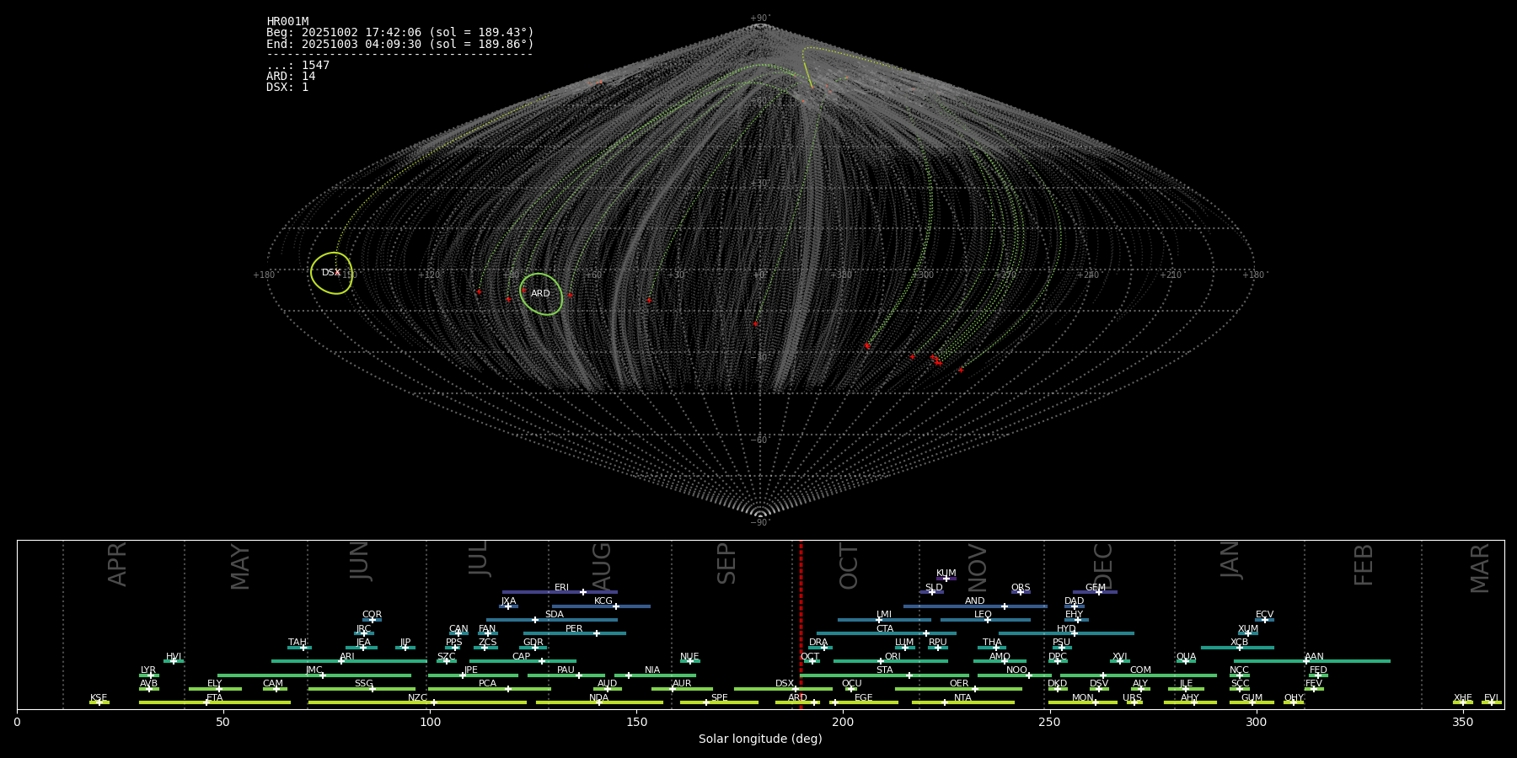Click the NDA shower label

(599, 698)
